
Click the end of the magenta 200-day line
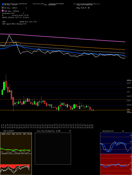pyautogui.click(x=125, y=42)
